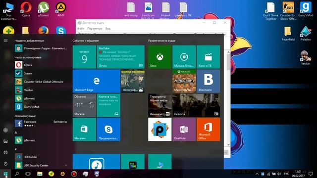
Task: Launch Steam from the Start list
Action: (41, 73)
